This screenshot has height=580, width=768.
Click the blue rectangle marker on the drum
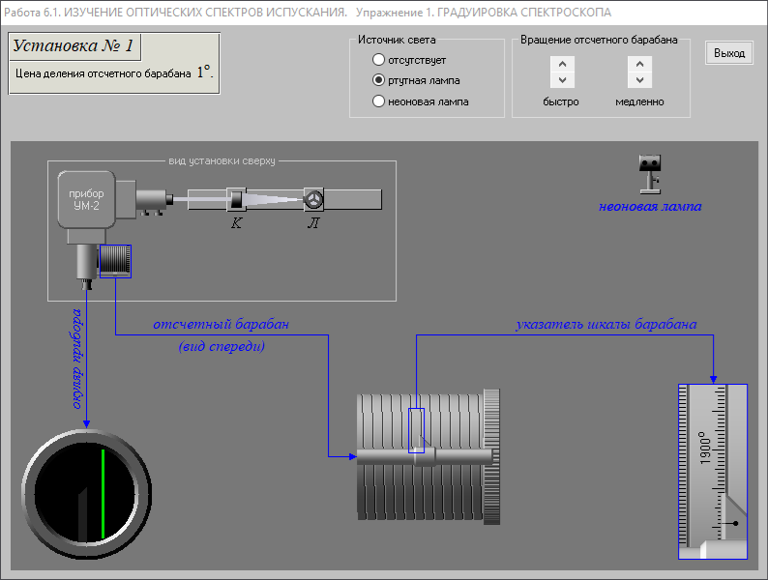point(417,430)
